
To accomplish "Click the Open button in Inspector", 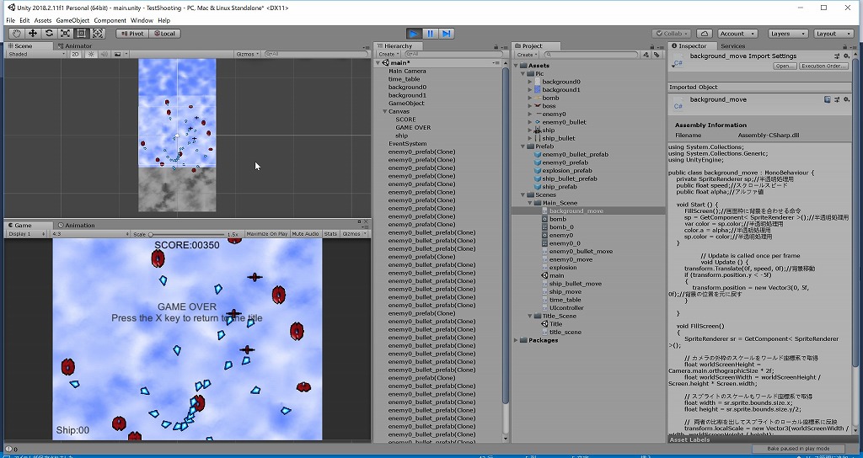I will pyautogui.click(x=785, y=66).
